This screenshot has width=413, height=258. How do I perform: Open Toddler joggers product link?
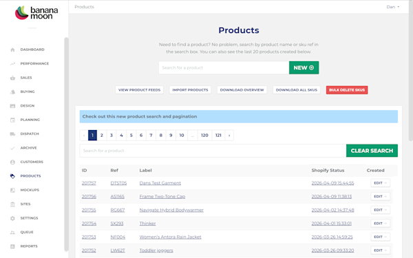point(156,250)
